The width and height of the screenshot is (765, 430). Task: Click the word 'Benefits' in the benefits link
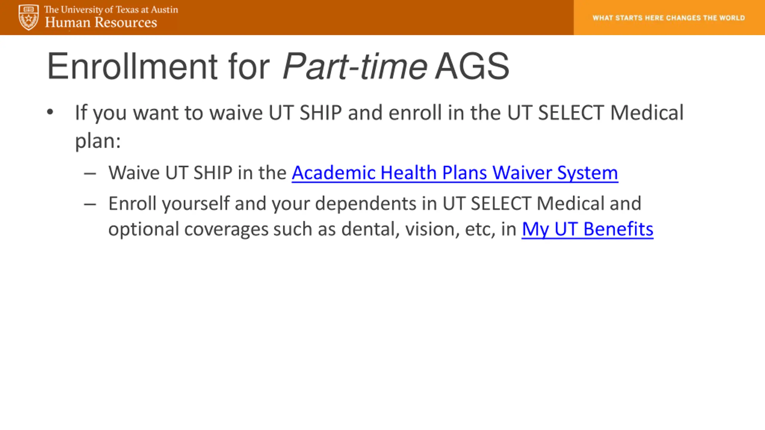click(618, 229)
